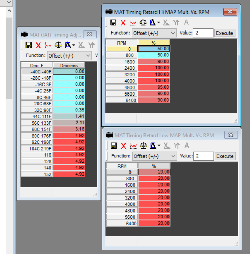Select the 3.16 degrees cell for 68C 154F

(x=69, y=129)
